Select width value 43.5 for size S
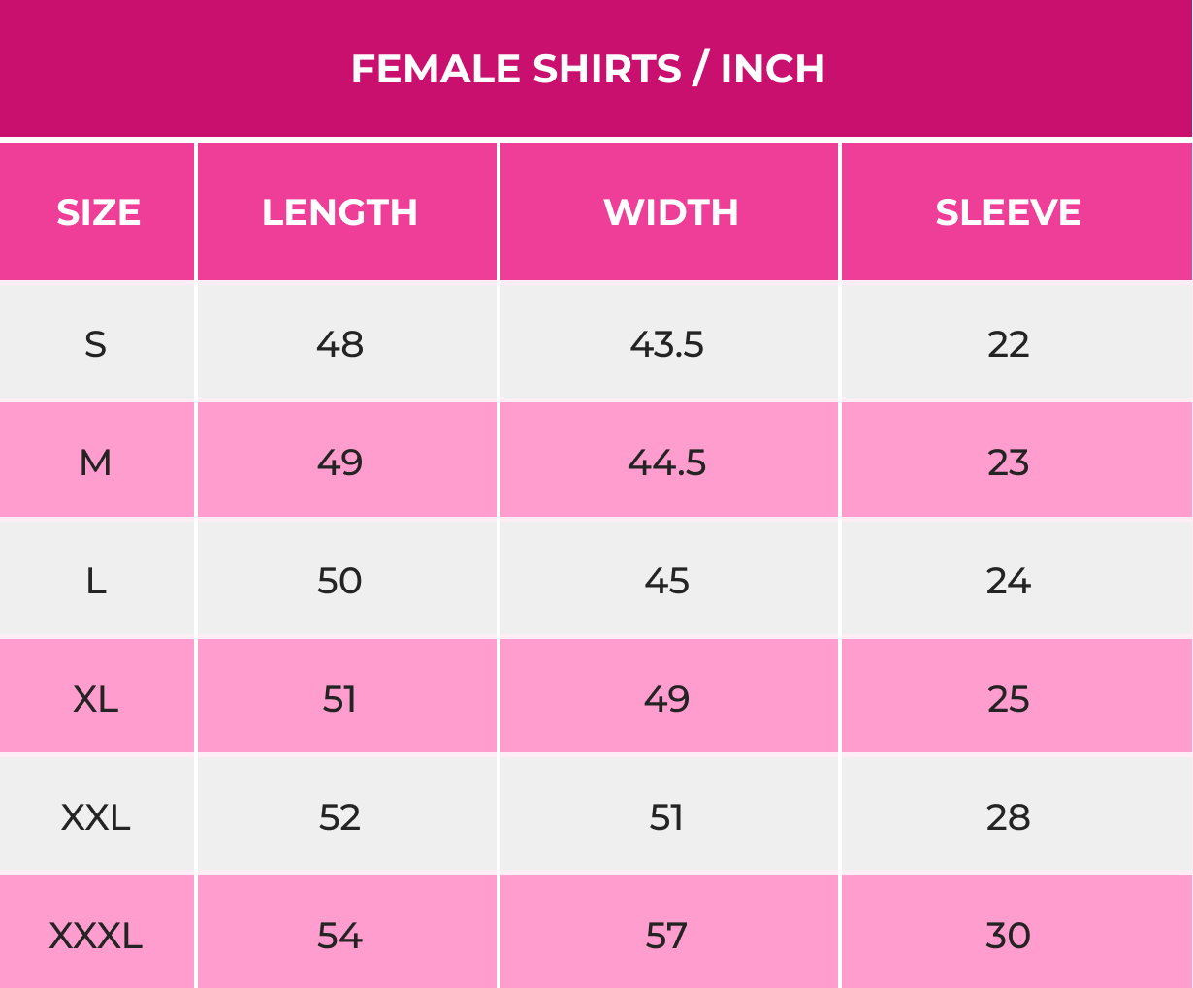 click(x=667, y=344)
